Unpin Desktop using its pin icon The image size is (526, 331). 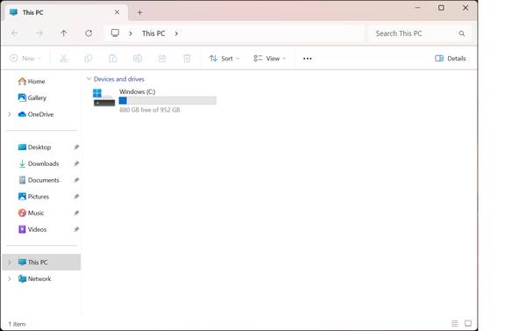point(76,148)
